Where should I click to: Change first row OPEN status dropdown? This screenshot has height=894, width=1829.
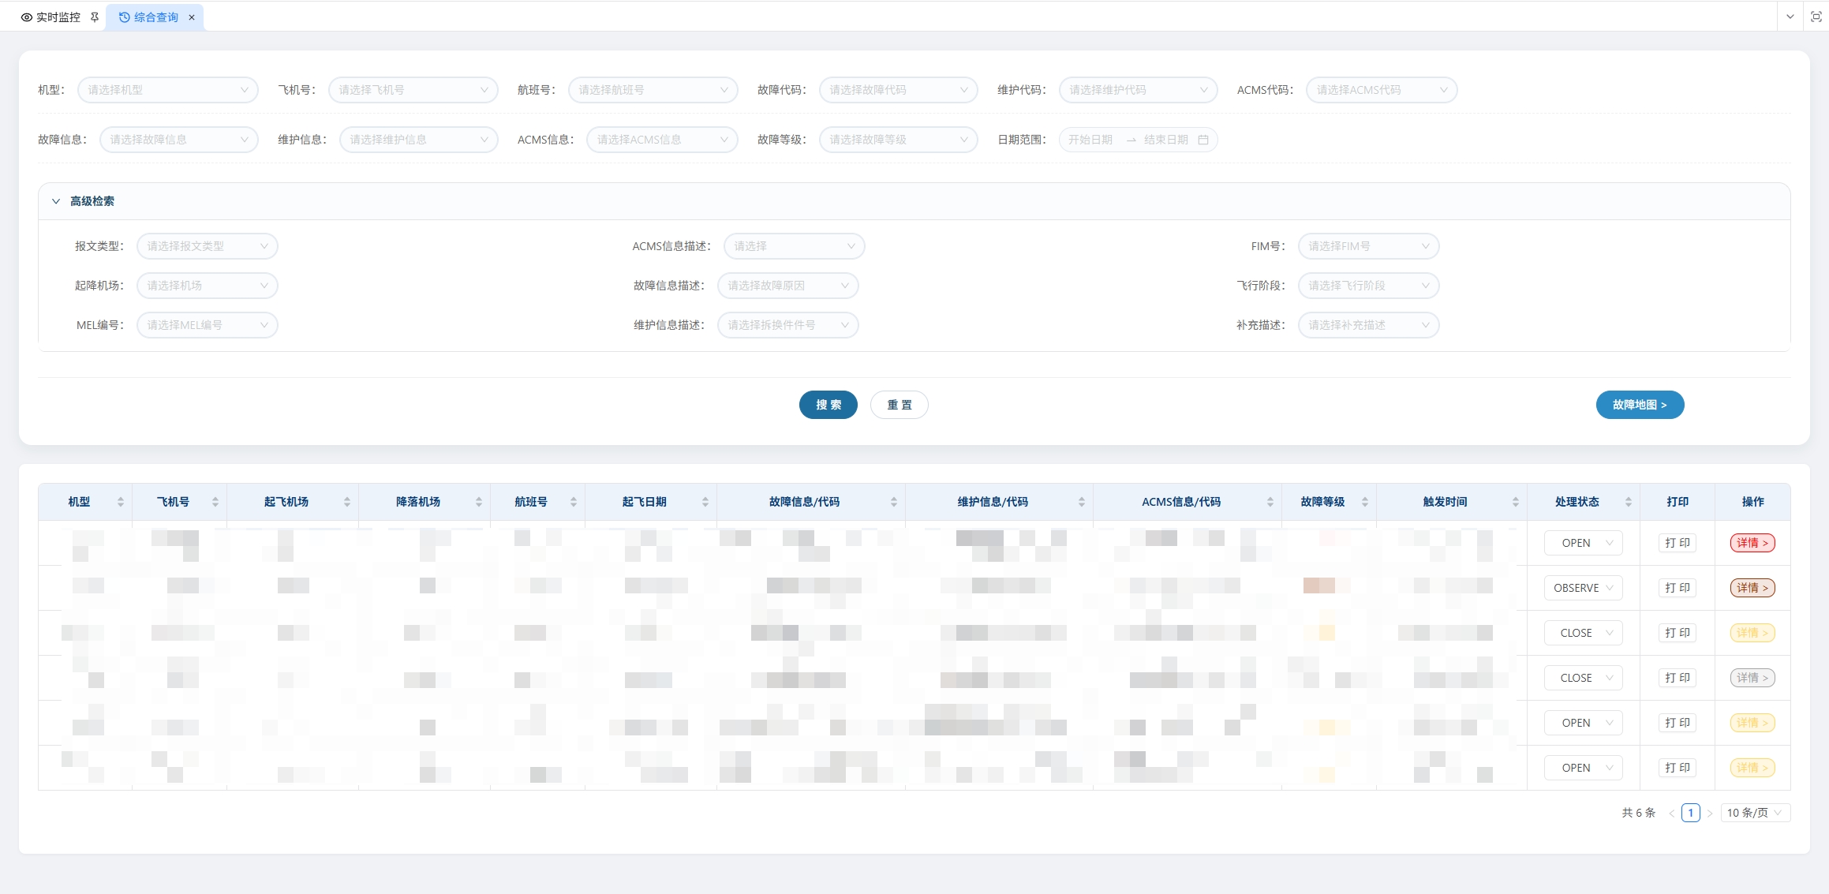coord(1584,543)
